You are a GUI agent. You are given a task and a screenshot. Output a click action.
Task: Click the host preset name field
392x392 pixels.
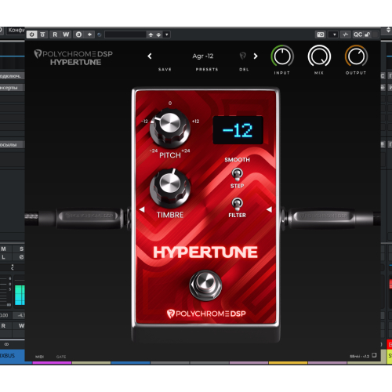click(125, 34)
